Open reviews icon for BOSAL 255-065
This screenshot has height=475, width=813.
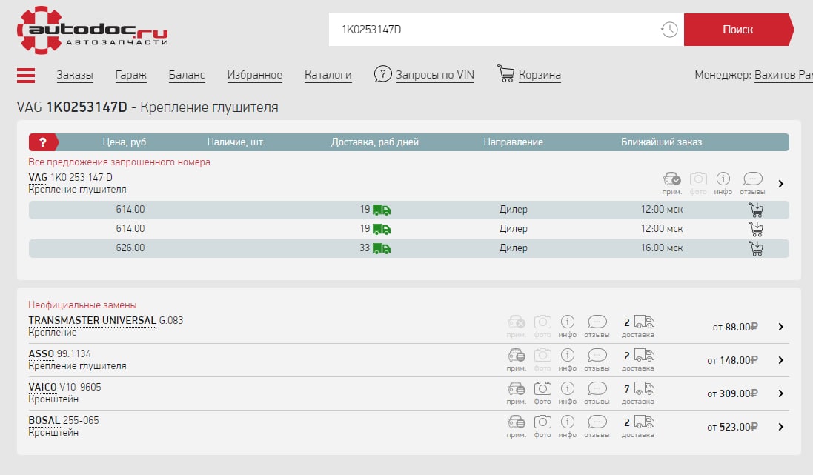pos(597,422)
